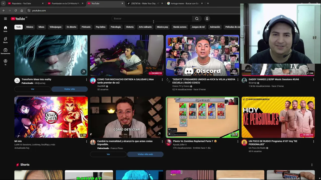Go back with browser back arrow

pyautogui.click(x=4, y=10)
